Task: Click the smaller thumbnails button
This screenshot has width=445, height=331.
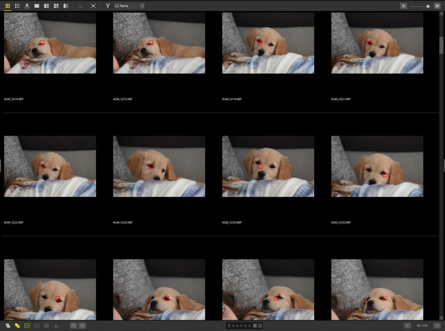Action: (403, 6)
